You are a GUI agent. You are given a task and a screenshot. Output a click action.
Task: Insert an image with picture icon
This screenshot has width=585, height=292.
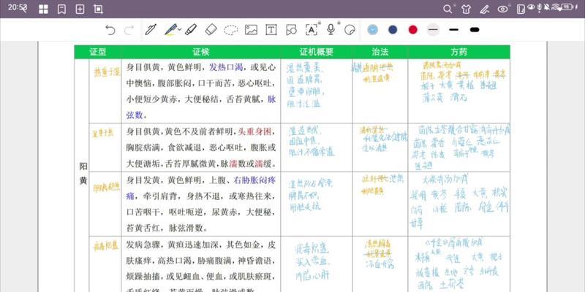251,30
